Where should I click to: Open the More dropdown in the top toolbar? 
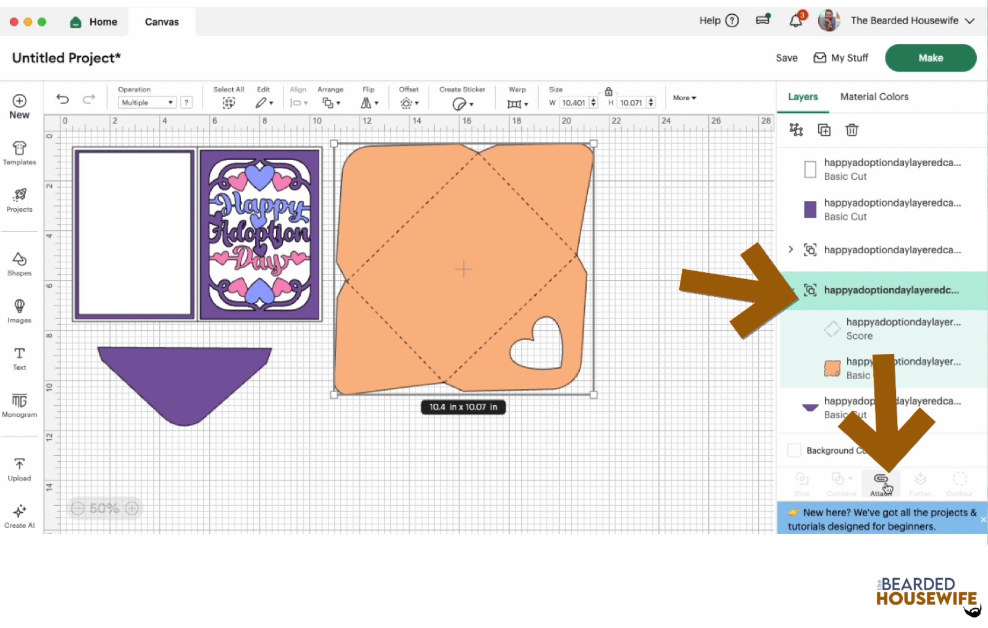pos(683,98)
